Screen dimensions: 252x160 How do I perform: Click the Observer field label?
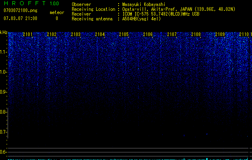(x=81, y=4)
